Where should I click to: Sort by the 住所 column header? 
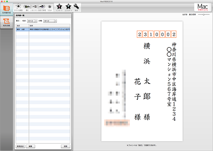(x=49, y=25)
